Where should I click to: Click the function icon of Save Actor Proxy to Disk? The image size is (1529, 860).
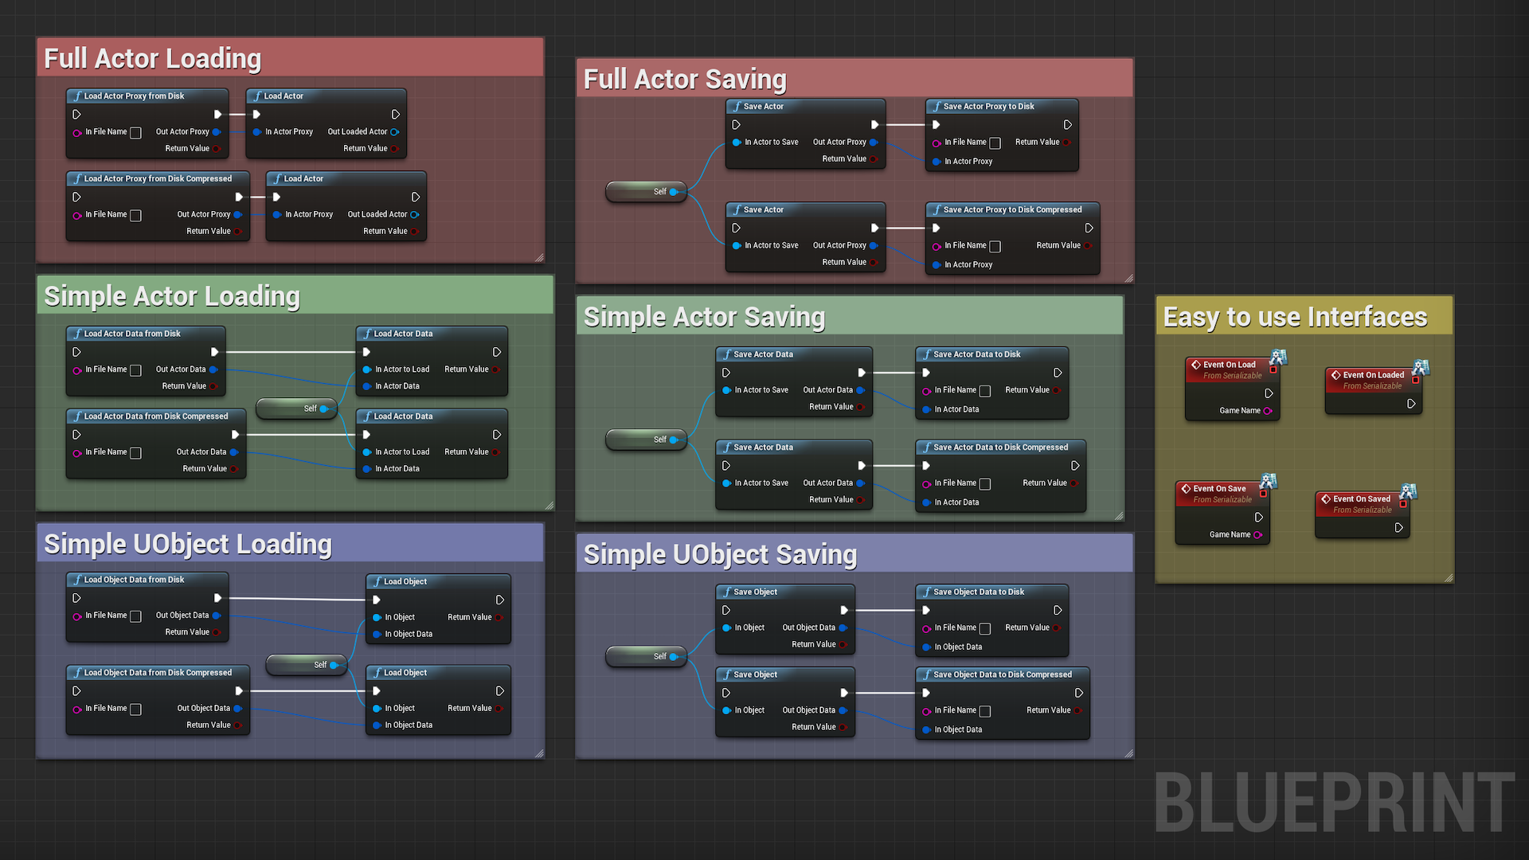pos(937,106)
